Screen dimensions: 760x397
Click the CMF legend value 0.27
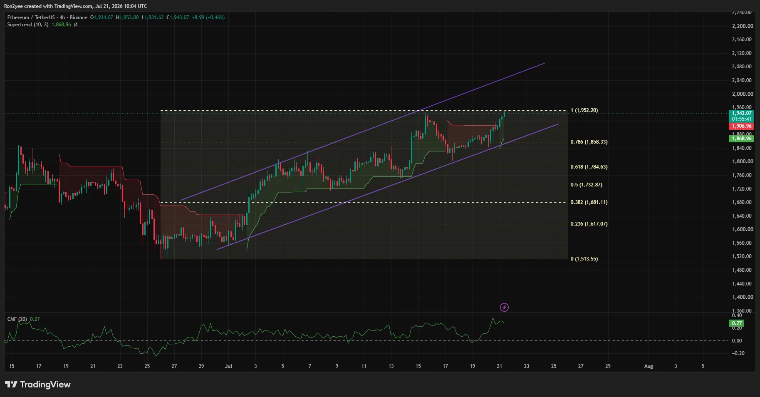click(35, 319)
